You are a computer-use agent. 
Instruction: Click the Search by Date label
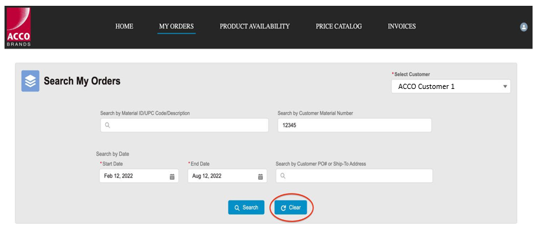112,154
